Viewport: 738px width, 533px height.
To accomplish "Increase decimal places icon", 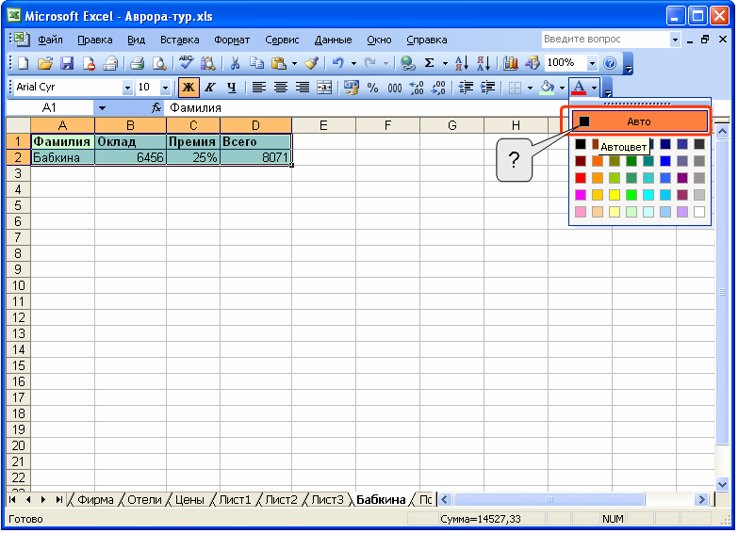I will [x=417, y=88].
